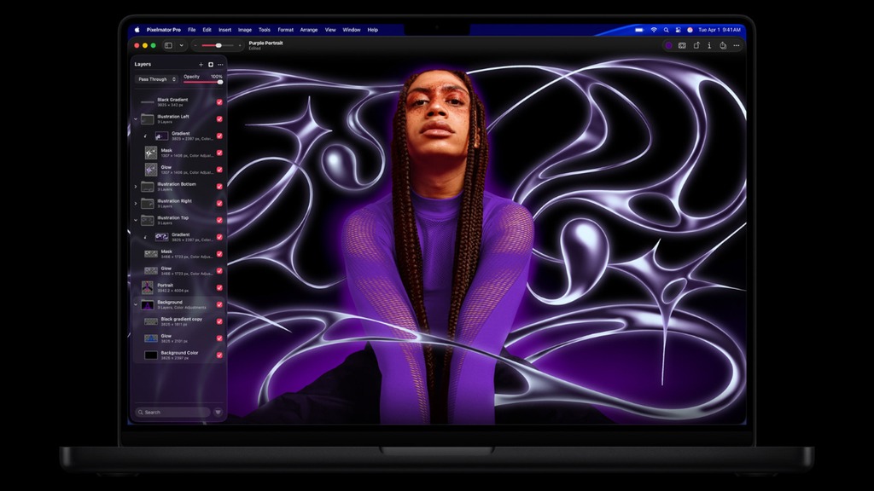This screenshot has width=874, height=491.
Task: Open the Export presets icon near the share button
Action: (681, 46)
